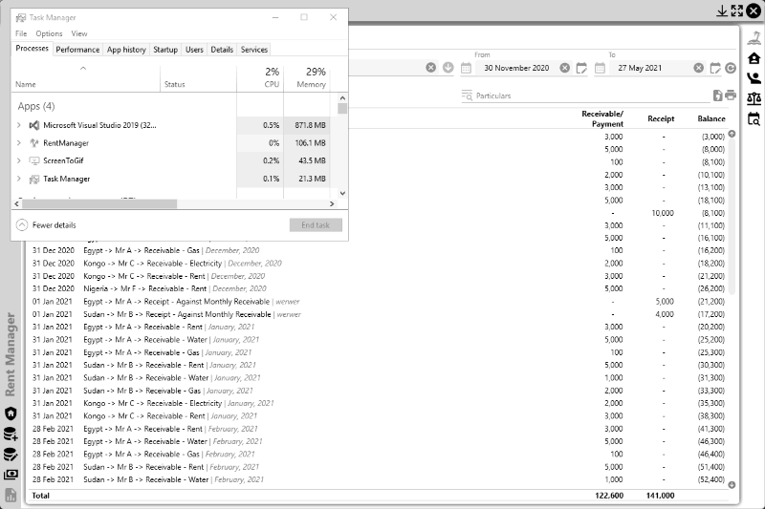The image size is (765, 509).
Task: Switch to the Details tab
Action: tap(222, 50)
